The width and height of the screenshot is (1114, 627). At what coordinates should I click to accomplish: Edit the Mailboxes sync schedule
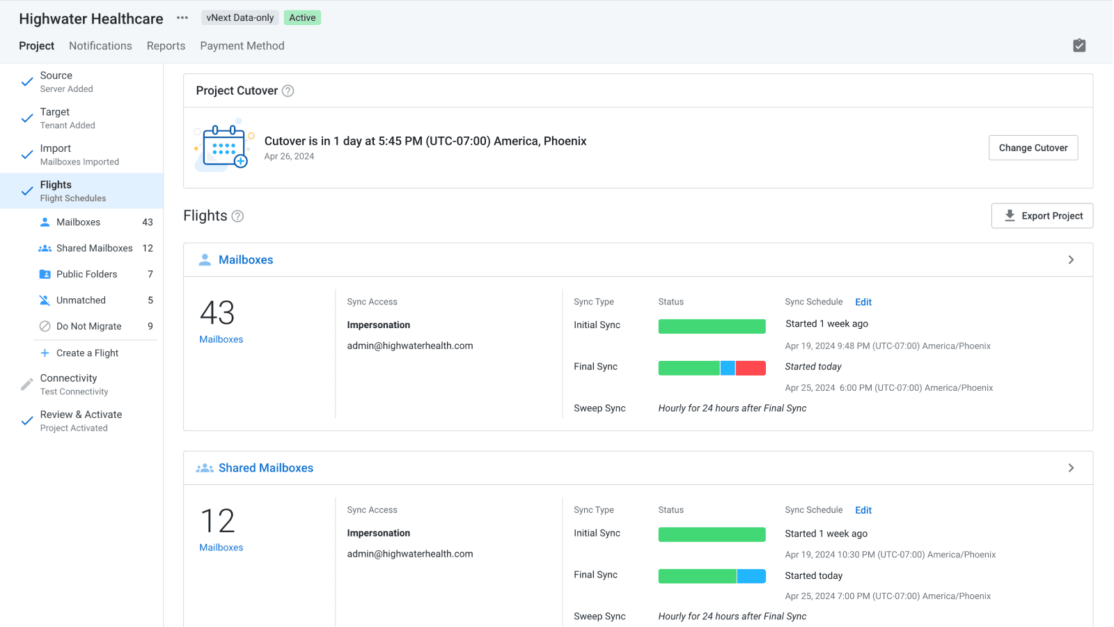pos(863,302)
